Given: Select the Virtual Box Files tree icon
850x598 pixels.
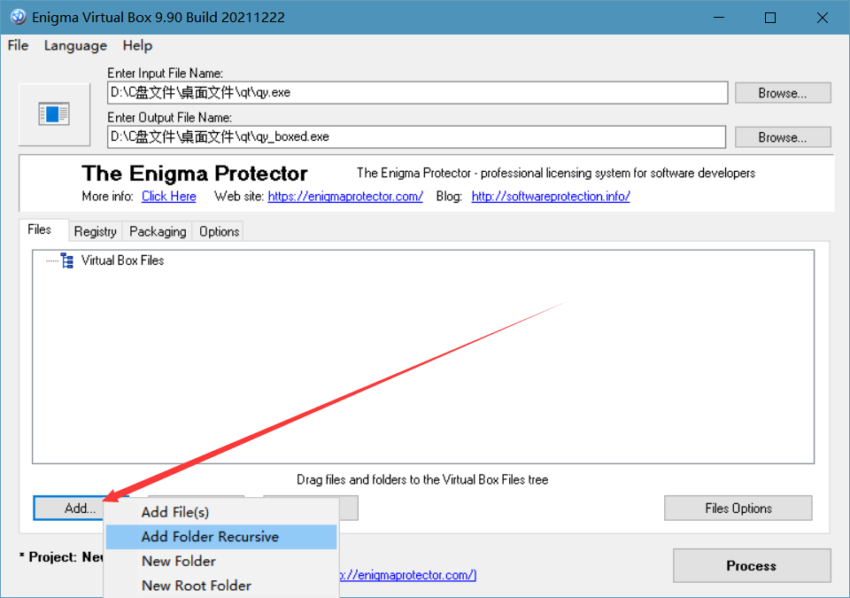Looking at the screenshot, I should [x=67, y=260].
